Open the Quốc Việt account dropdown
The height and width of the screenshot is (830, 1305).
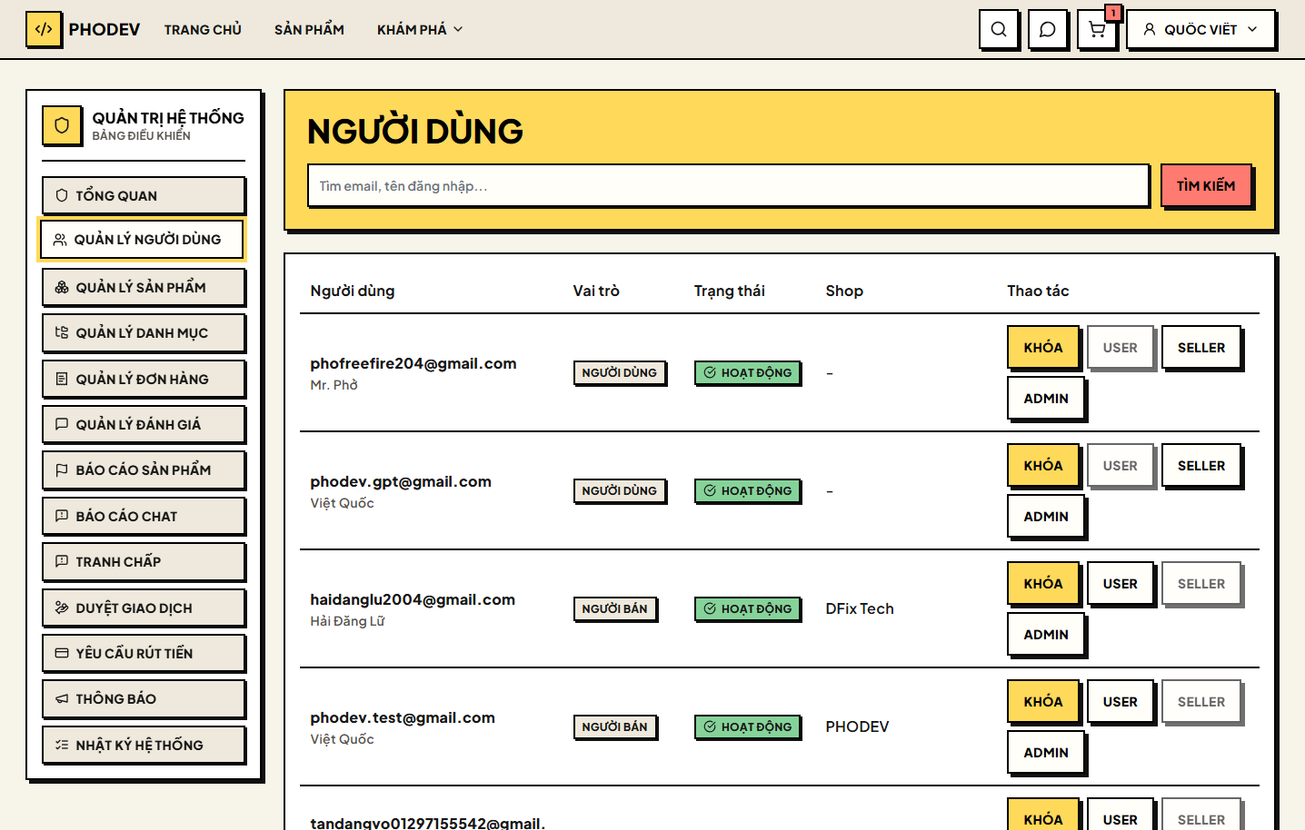1200,29
